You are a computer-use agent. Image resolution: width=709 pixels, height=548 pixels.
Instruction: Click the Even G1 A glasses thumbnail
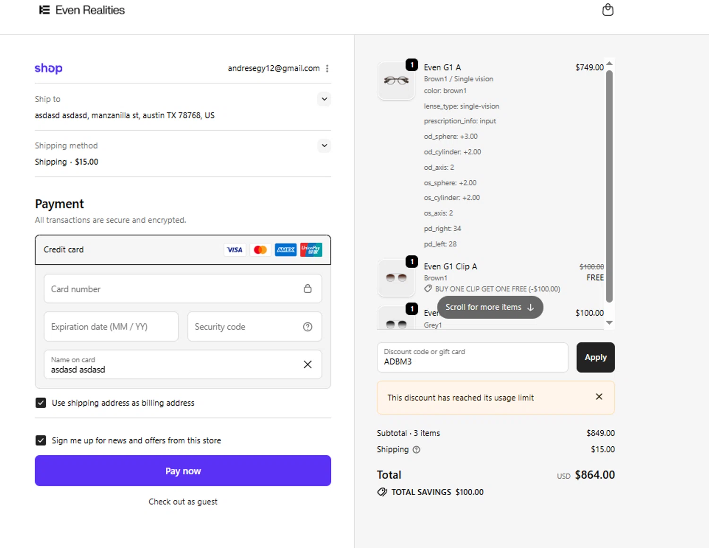(x=396, y=81)
